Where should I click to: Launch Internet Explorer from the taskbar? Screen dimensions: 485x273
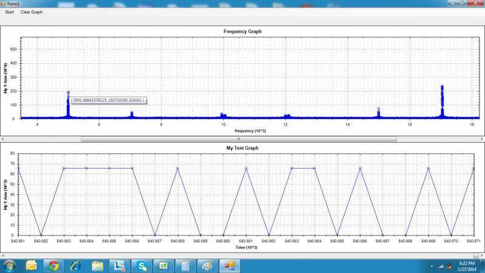(x=75, y=265)
